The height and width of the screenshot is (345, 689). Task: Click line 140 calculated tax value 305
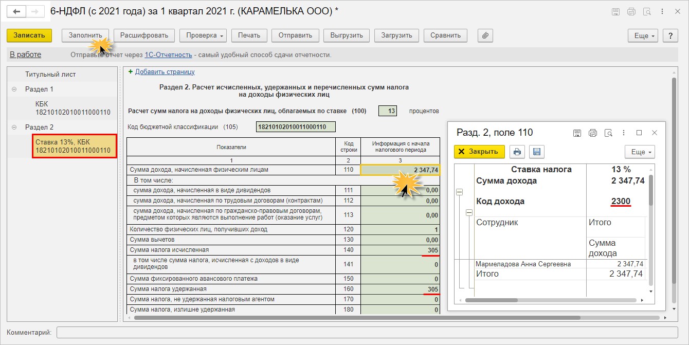401,250
